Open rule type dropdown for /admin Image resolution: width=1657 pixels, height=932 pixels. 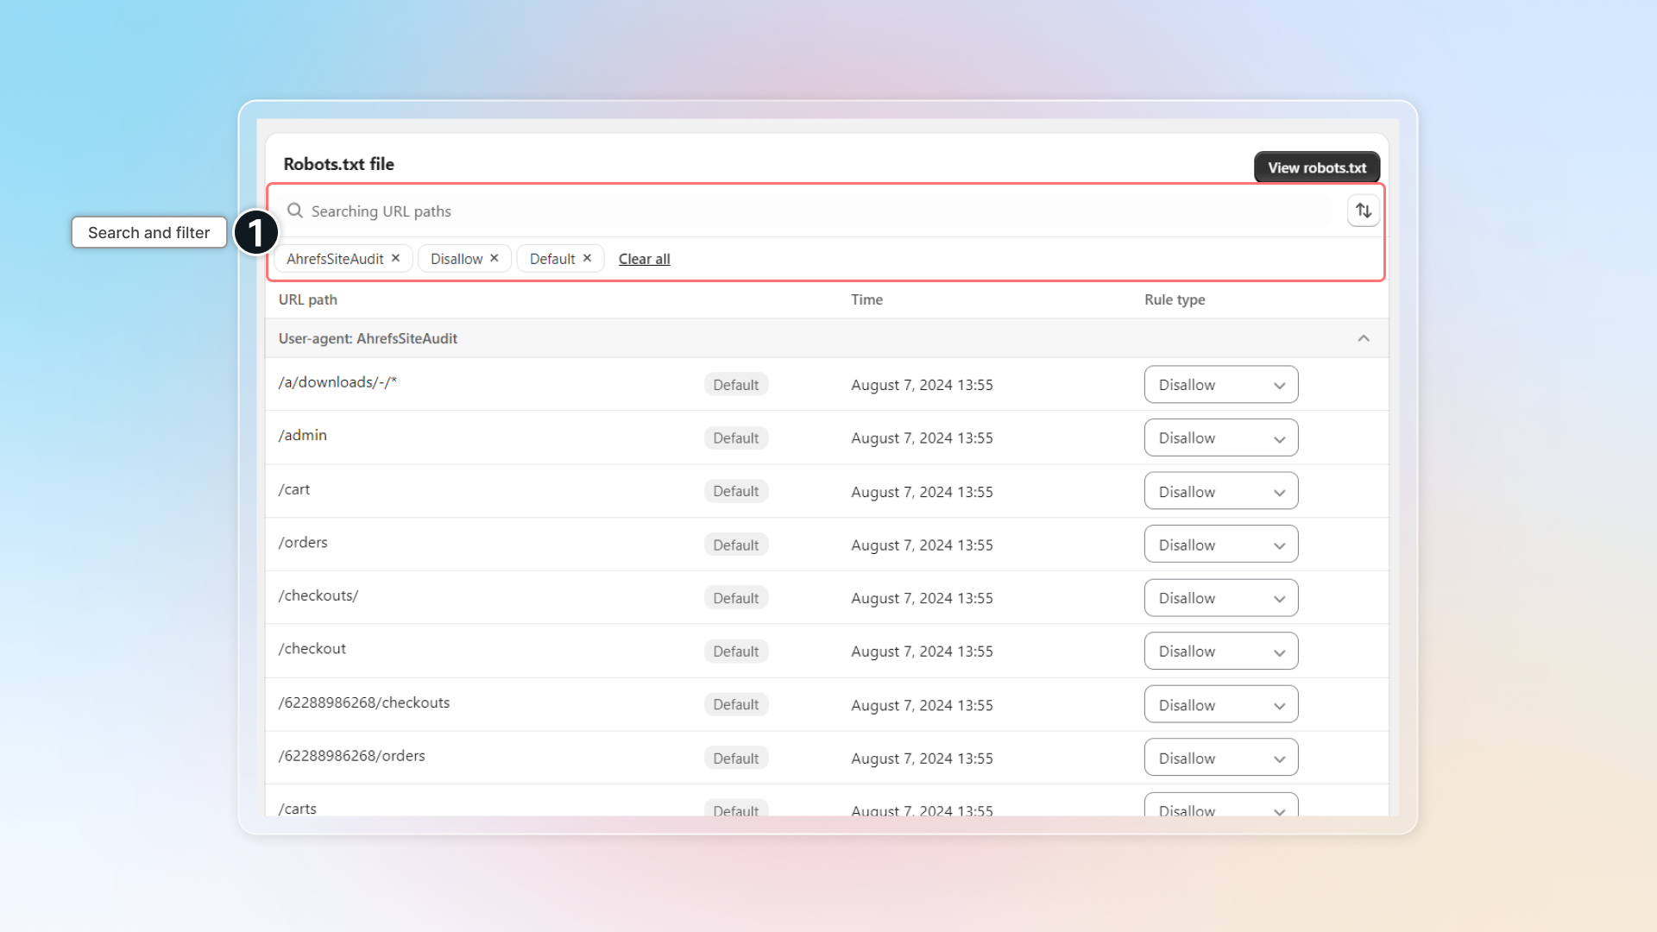(1220, 438)
